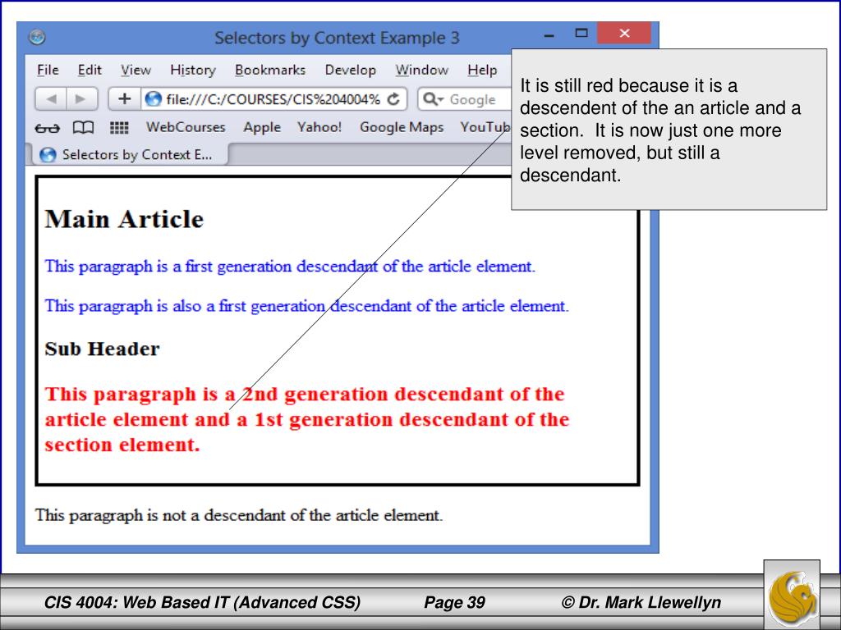Image resolution: width=841 pixels, height=630 pixels.
Task: Open the Reading List glasses icon
Action: click(47, 127)
